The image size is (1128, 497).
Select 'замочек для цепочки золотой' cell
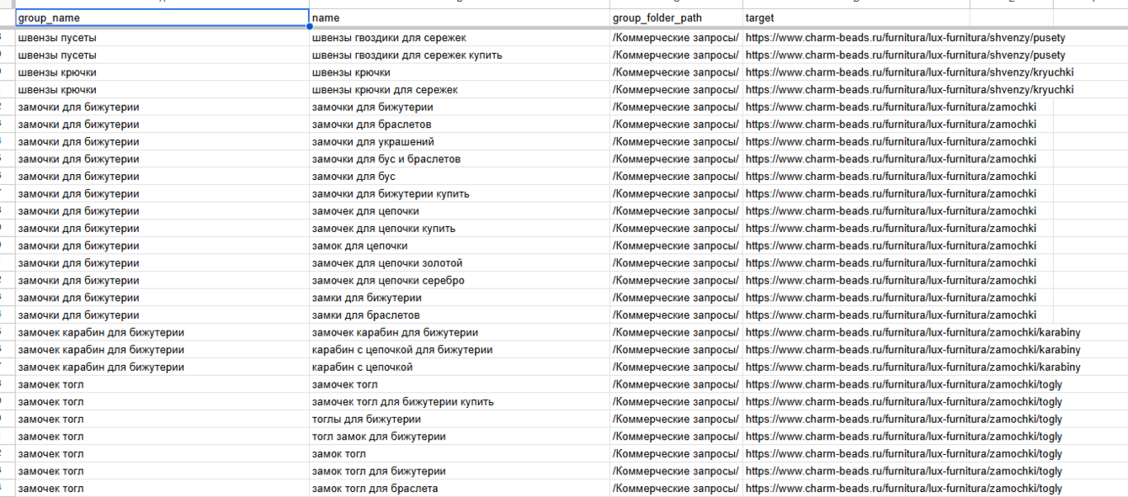tap(460, 263)
